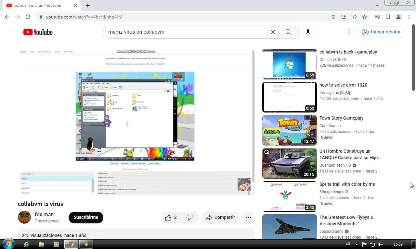
Task: Click the address bar URL
Action: tap(84, 17)
